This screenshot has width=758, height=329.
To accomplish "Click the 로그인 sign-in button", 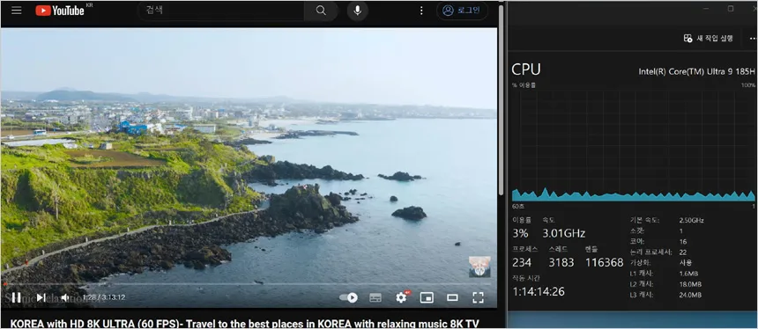I will click(x=462, y=11).
